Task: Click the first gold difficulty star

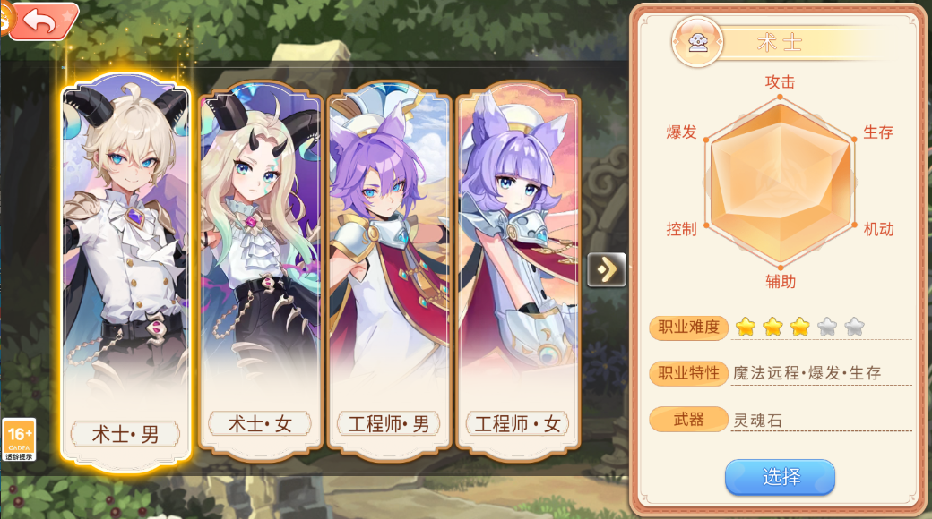Action: pyautogui.click(x=746, y=327)
